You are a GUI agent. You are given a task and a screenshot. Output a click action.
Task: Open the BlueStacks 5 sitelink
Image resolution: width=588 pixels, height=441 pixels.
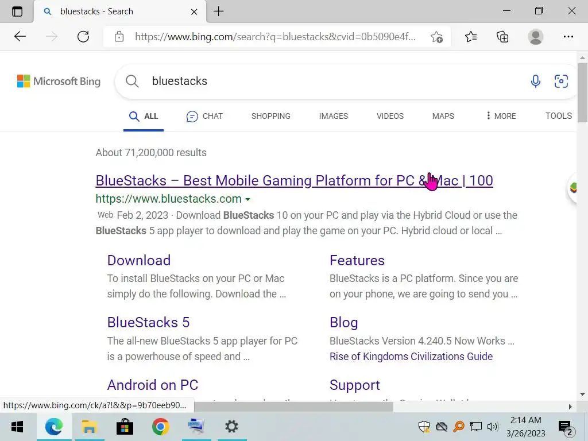pyautogui.click(x=149, y=323)
